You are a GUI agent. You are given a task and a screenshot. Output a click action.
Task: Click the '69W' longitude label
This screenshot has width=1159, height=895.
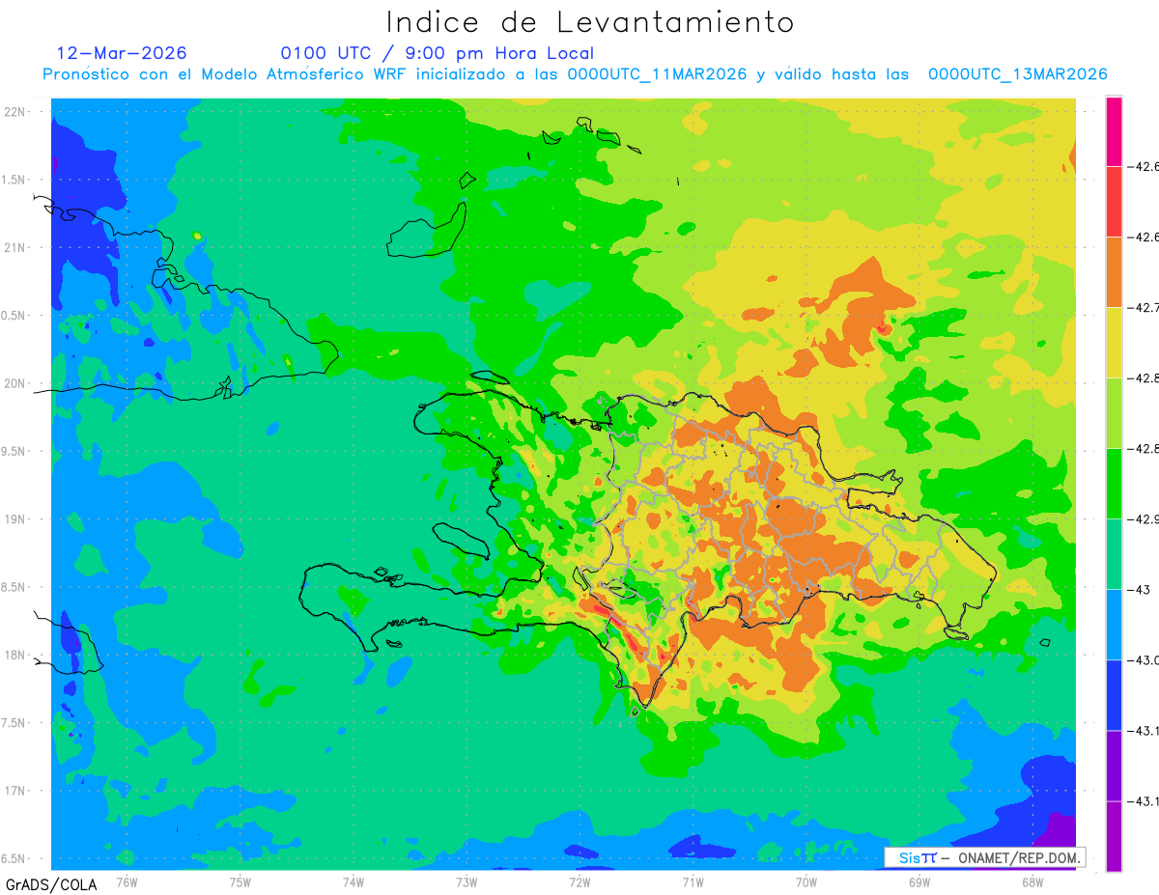point(919,881)
